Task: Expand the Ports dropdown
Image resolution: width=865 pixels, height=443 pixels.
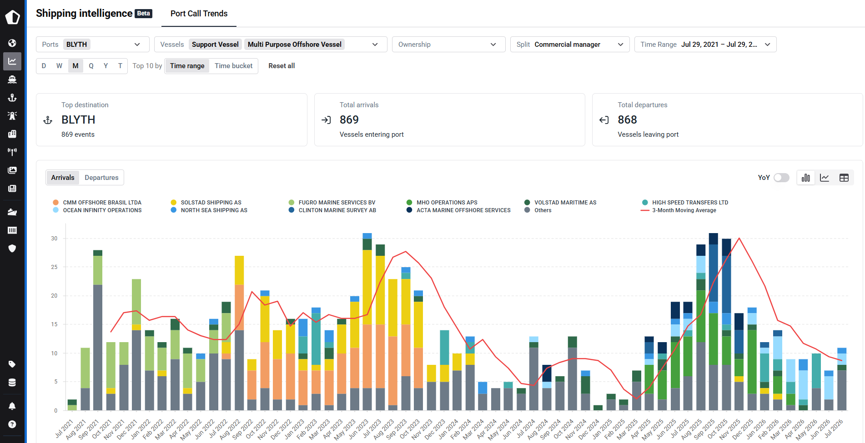Action: [x=137, y=45]
